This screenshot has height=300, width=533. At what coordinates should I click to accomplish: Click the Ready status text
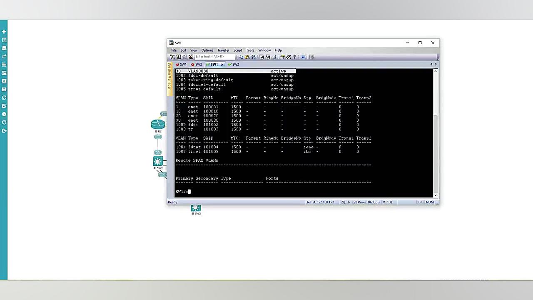(172, 202)
